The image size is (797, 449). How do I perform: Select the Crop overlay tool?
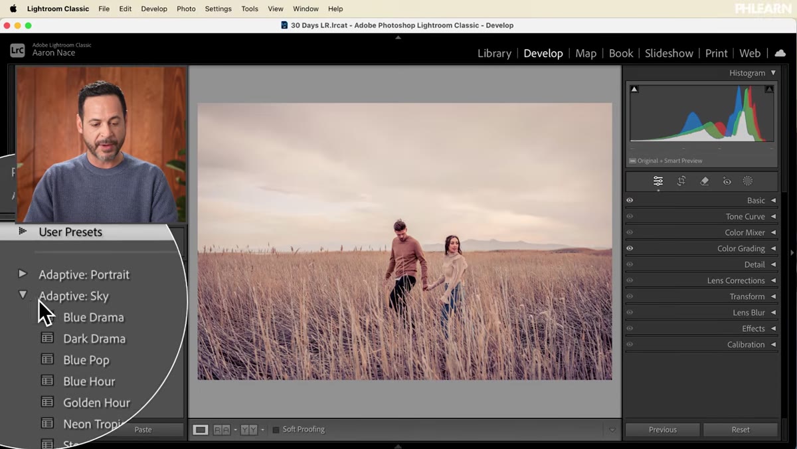[681, 181]
